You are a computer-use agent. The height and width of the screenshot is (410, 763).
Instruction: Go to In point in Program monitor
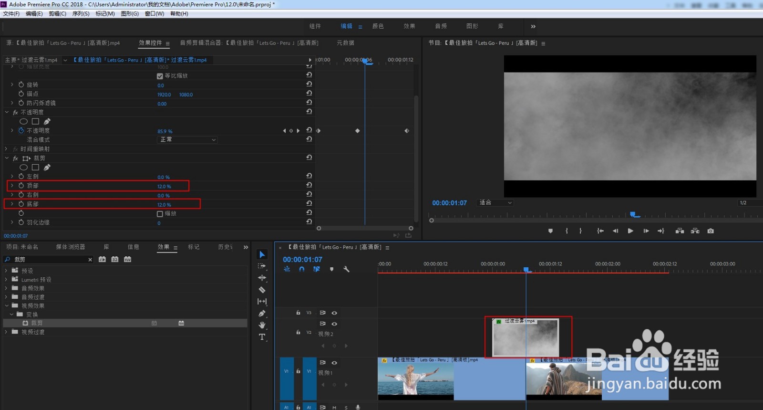click(x=600, y=231)
